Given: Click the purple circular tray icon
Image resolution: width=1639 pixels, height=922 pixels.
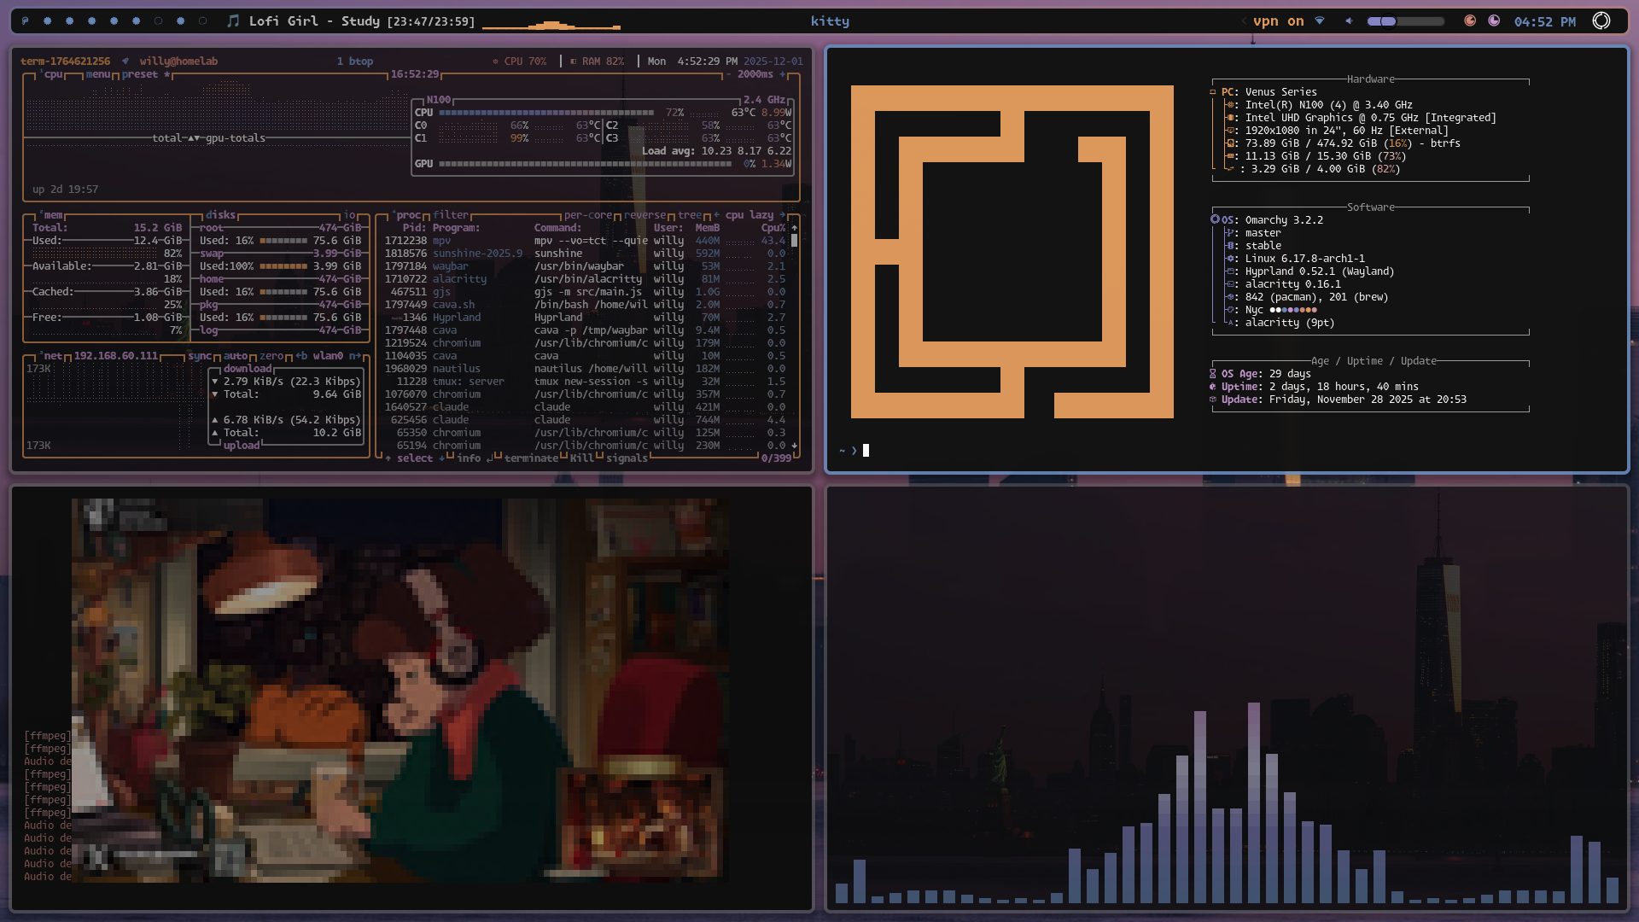Looking at the screenshot, I should (x=1494, y=21).
